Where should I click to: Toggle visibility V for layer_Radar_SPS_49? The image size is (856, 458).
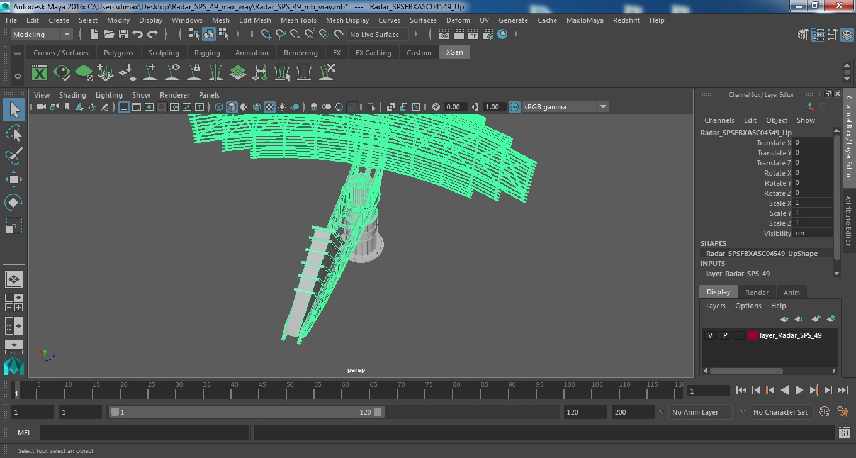tap(710, 335)
